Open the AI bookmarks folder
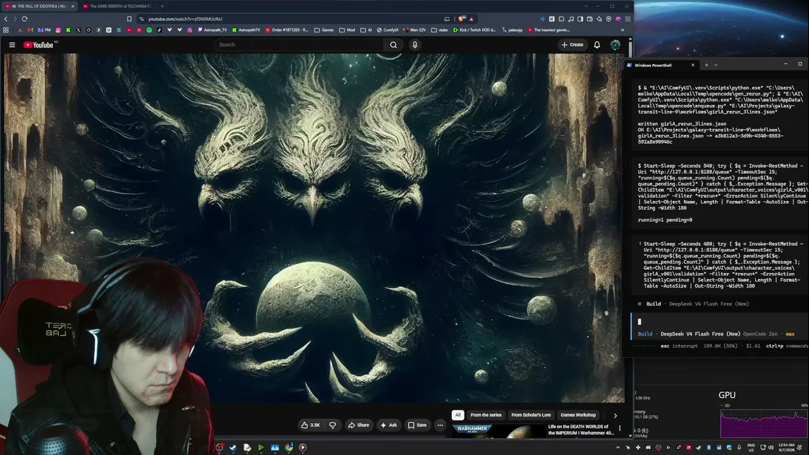The image size is (809, 455). (366, 30)
